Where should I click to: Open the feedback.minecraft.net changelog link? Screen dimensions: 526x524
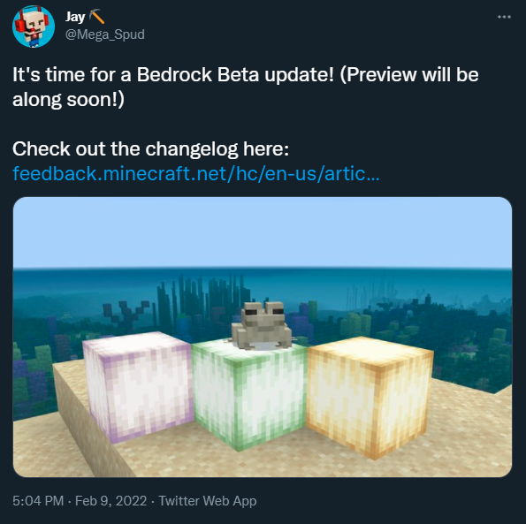point(196,174)
